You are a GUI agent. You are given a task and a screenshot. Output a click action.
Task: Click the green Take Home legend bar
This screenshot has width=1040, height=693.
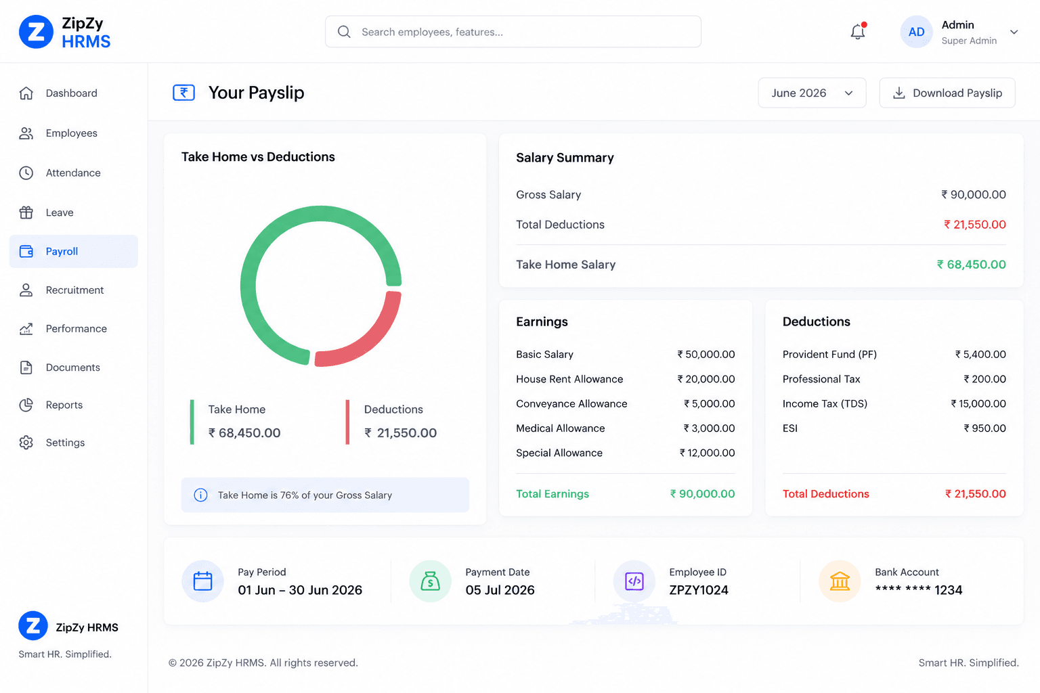click(192, 422)
